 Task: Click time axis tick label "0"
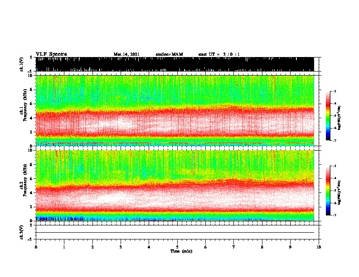[36, 247]
